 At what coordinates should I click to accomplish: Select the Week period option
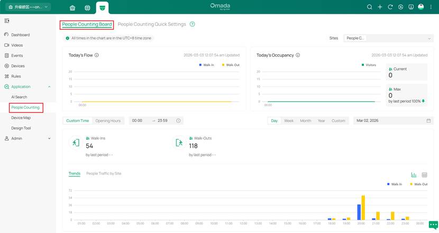click(289, 120)
